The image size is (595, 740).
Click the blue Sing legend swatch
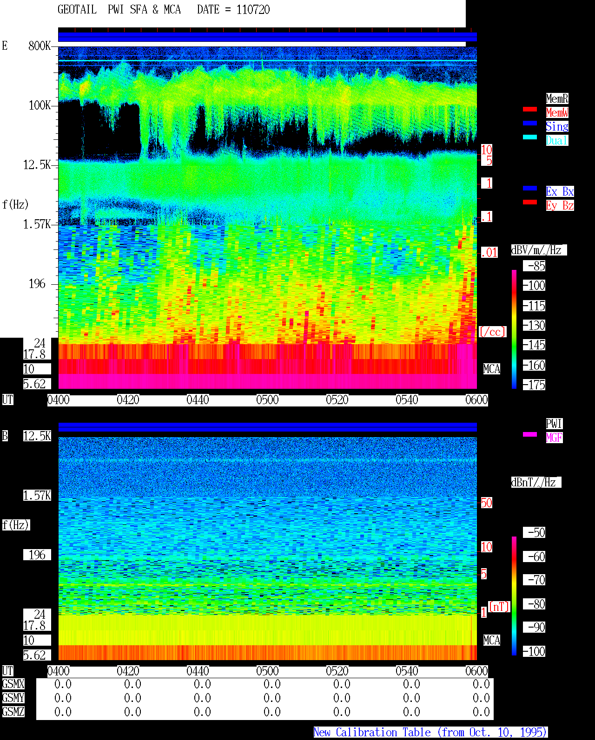(530, 123)
